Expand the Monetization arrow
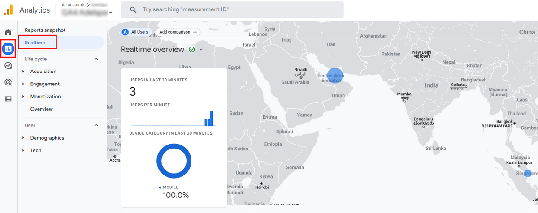This screenshot has height=213, width=538. pos(23,97)
